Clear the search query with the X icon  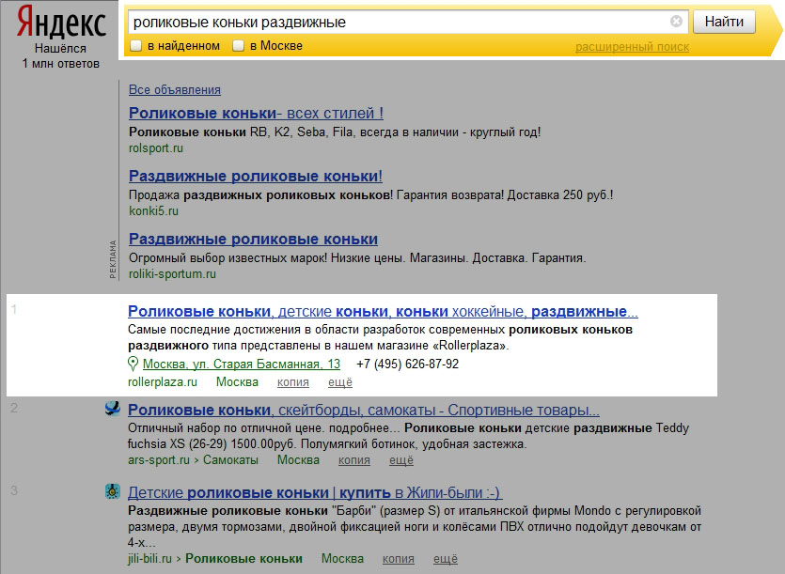(676, 21)
